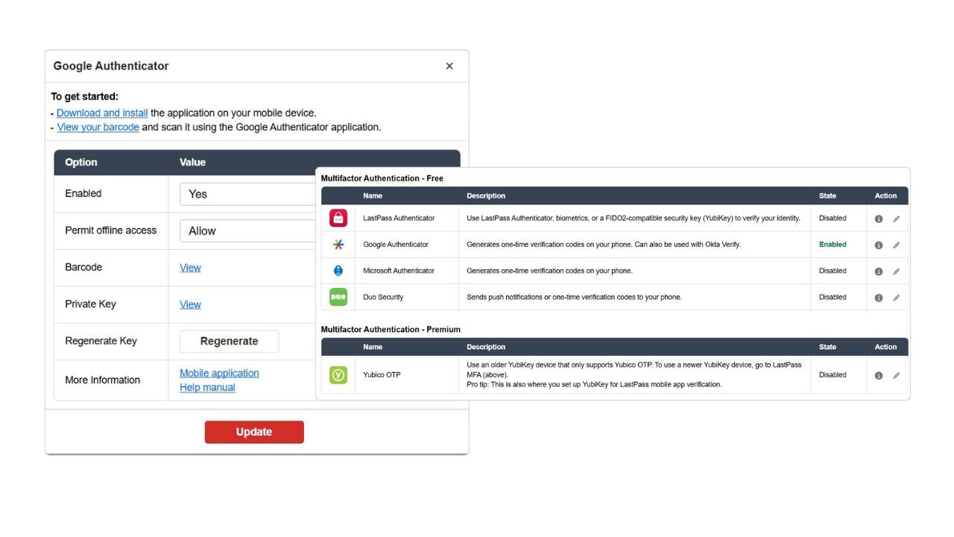Open info for Duo Security row
The image size is (954, 537).
(x=879, y=298)
